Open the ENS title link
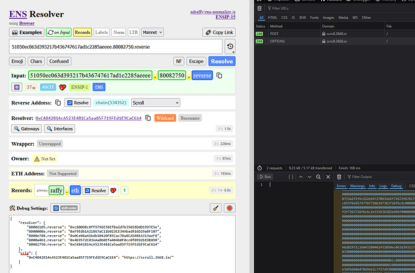The width and height of the screenshot is (415, 273). click(18, 14)
